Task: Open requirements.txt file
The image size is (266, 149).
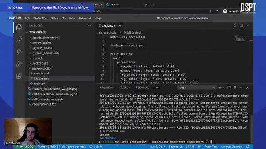Action: [44, 104]
